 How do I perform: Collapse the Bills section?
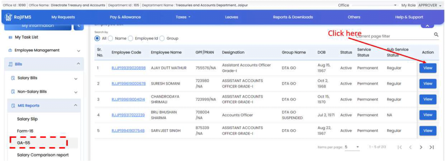79,64
